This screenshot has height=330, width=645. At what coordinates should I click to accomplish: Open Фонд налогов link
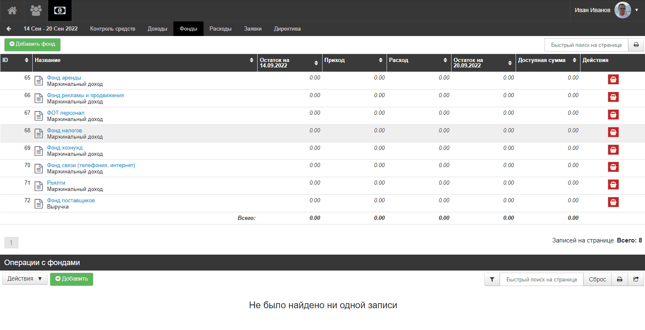(x=64, y=131)
